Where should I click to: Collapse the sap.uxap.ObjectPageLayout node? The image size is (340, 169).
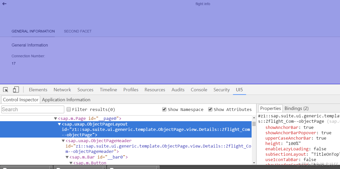click(x=59, y=124)
